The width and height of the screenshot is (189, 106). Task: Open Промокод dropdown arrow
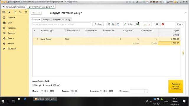[146, 91]
